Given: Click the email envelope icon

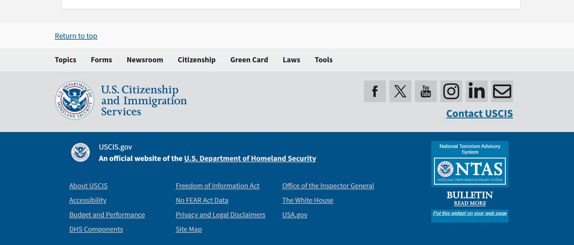Looking at the screenshot, I should coord(502,91).
